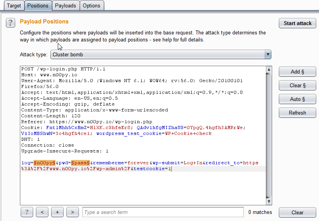Click the Referer header line
Screen dimensions: 319x221
(x=87, y=122)
